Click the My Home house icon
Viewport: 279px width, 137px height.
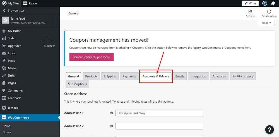[x=4, y=31]
